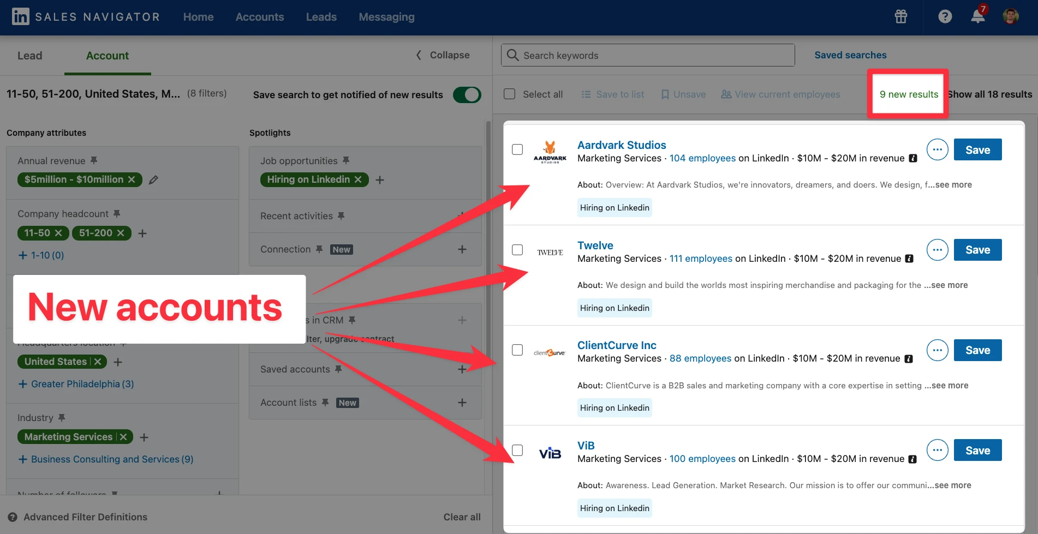Check the Select all checkbox
The height and width of the screenshot is (534, 1038).
[509, 94]
